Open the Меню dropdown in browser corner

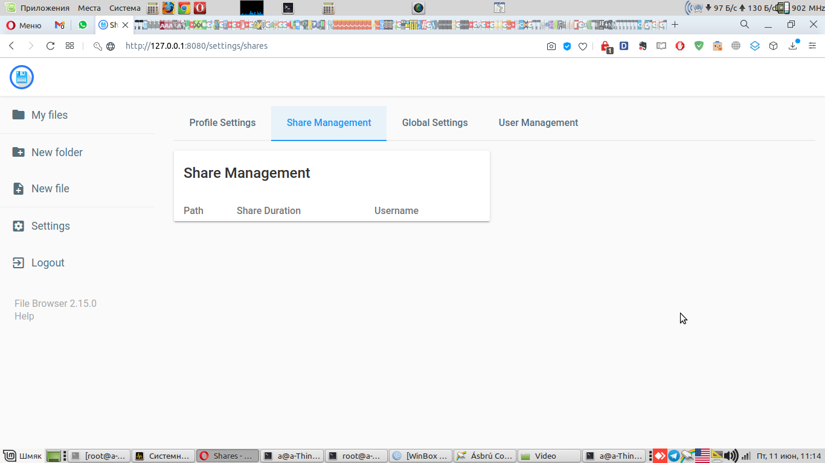point(23,25)
